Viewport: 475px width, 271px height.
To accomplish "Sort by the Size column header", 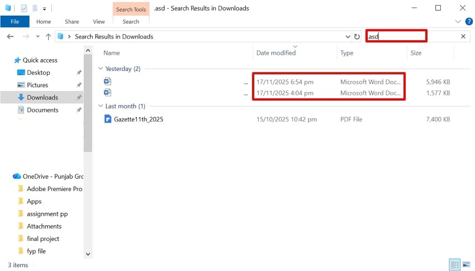I will tap(416, 53).
